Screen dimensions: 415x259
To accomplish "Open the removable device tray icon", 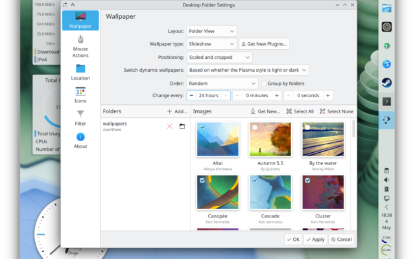I will tap(386, 189).
